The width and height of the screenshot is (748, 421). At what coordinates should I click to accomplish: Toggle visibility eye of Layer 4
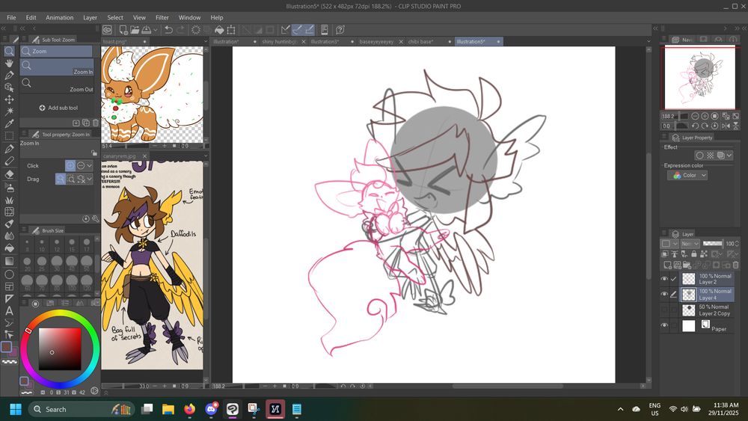664,294
